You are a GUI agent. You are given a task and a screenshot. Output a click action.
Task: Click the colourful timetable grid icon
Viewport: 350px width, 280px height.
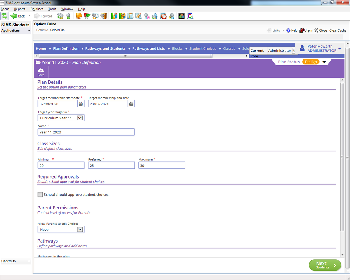[x=190, y=16]
